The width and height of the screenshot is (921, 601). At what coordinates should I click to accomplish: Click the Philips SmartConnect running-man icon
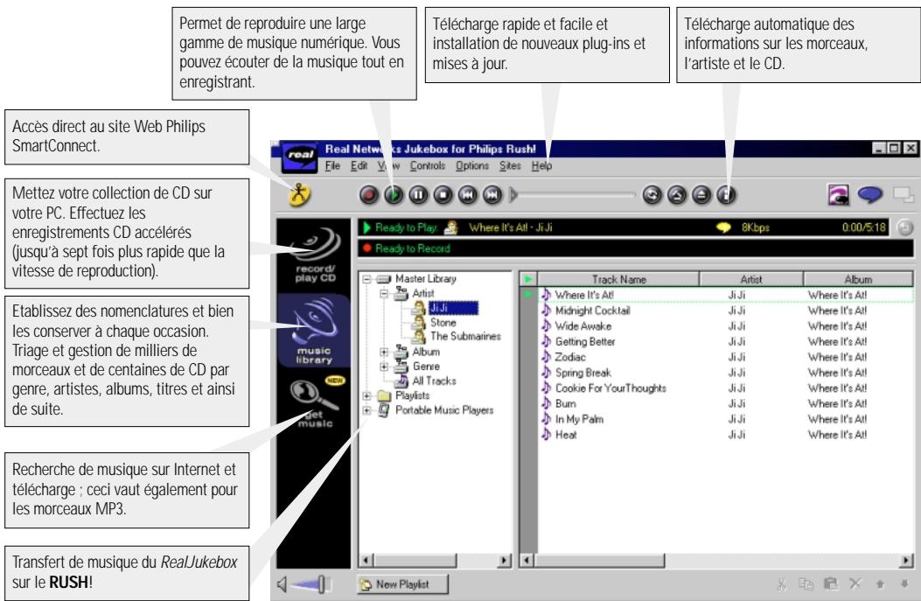pos(299,194)
